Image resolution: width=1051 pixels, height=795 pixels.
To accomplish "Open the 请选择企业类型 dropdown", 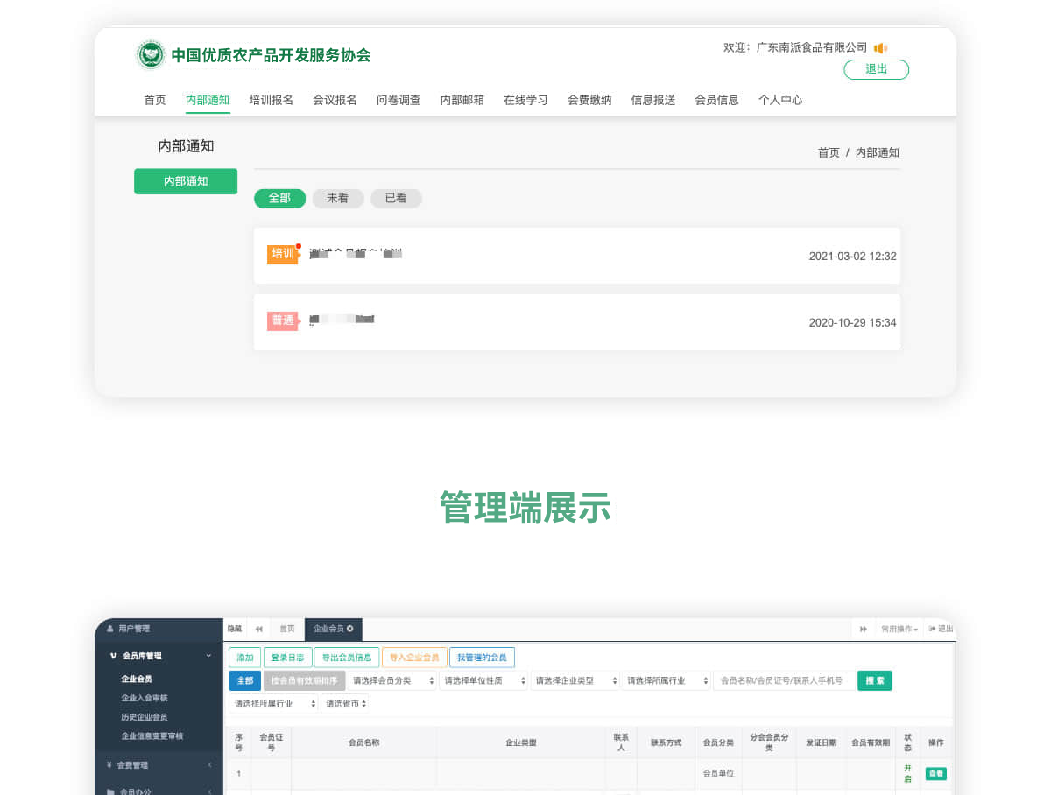I will tap(575, 680).
